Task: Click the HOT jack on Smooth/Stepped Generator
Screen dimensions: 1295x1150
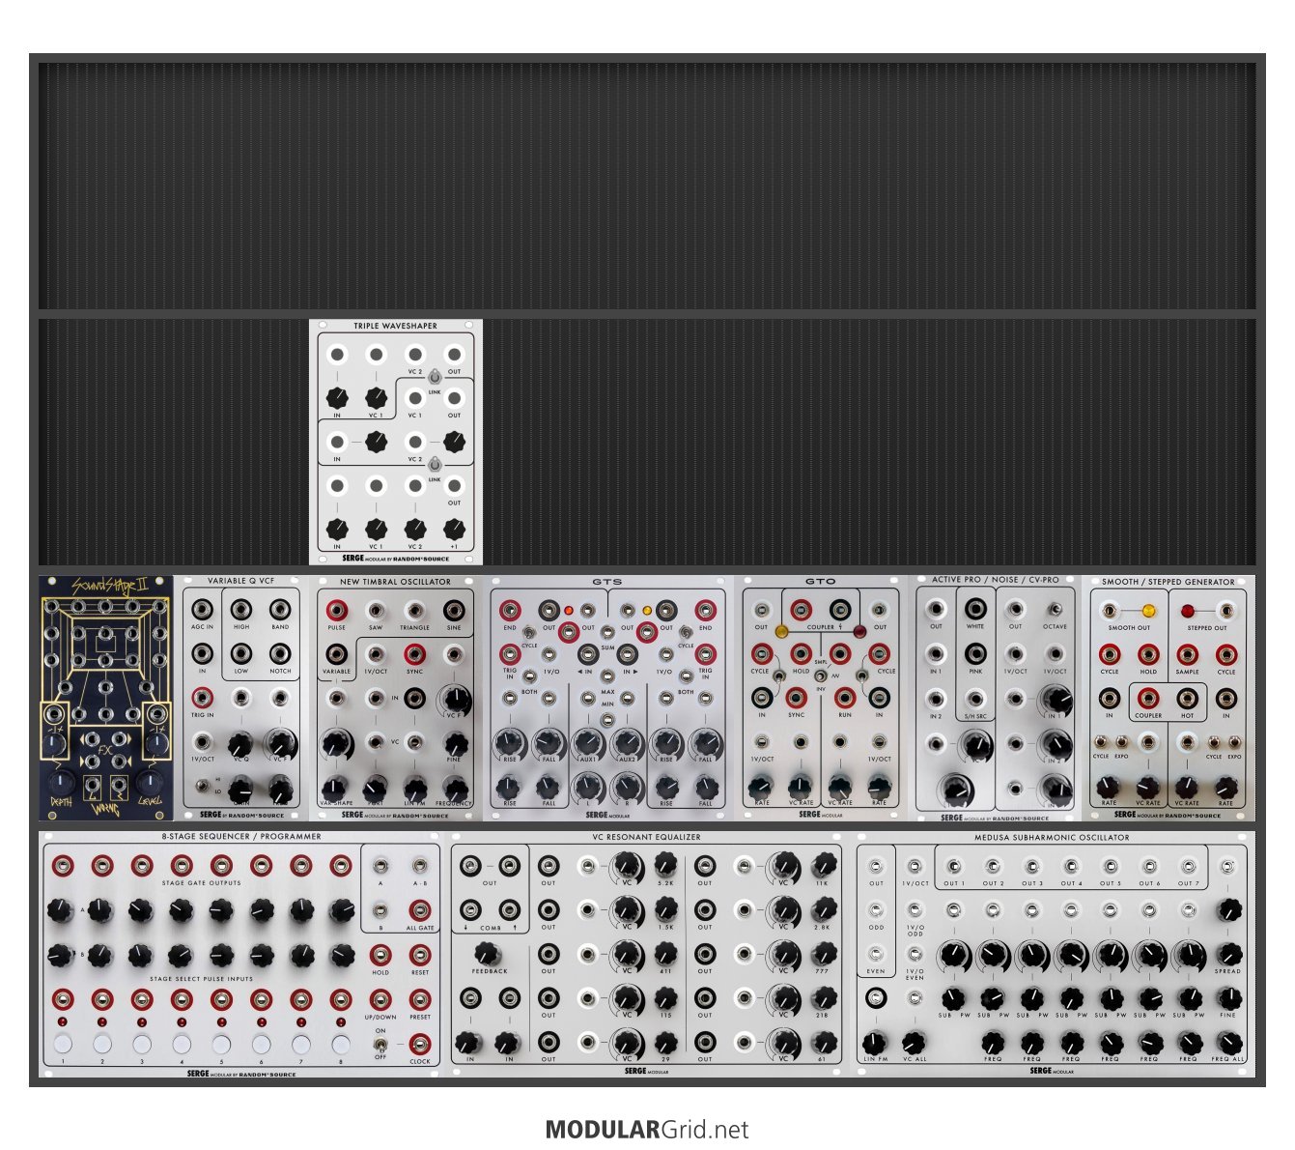Action: click(1187, 697)
